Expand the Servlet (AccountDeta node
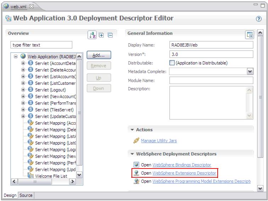The height and width of the screenshot is (201, 268). (23, 63)
